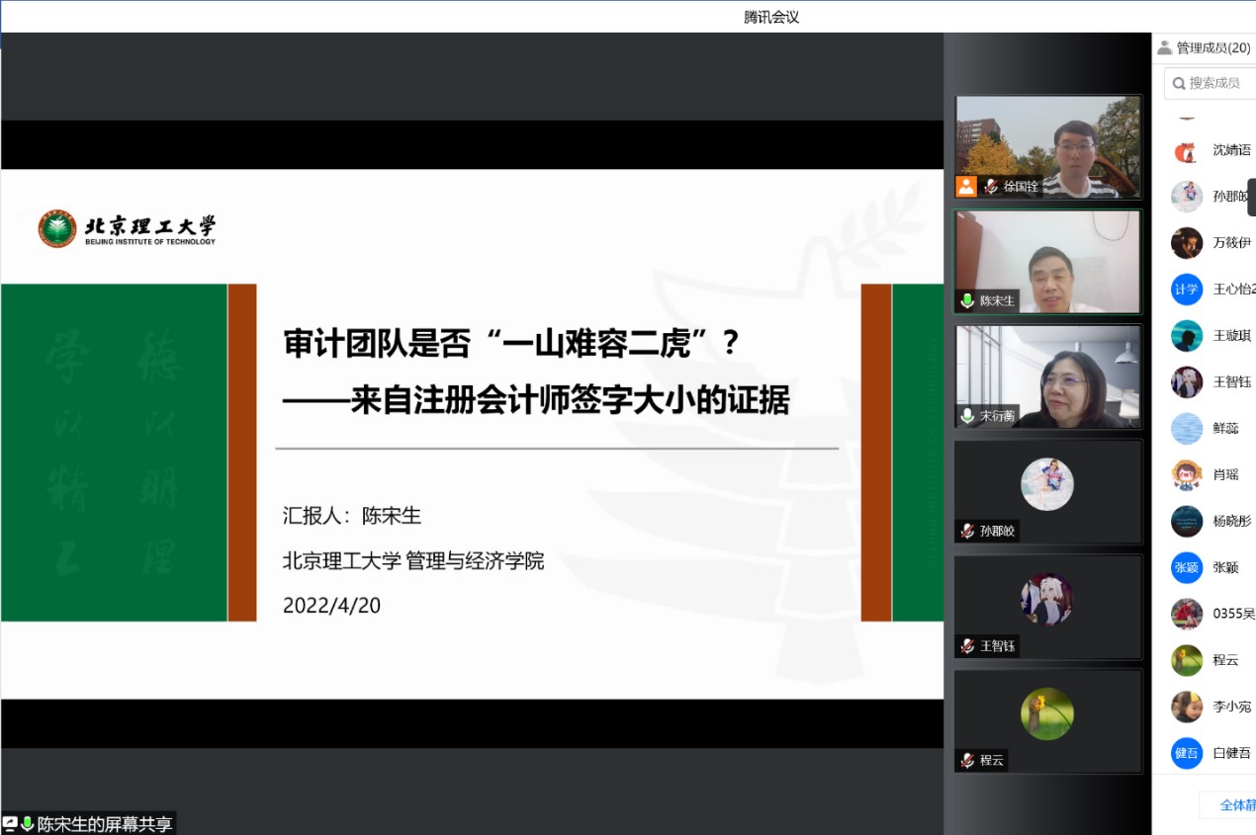Select 万筱伊 in the member list
This screenshot has height=835, width=1256.
(x=1231, y=243)
